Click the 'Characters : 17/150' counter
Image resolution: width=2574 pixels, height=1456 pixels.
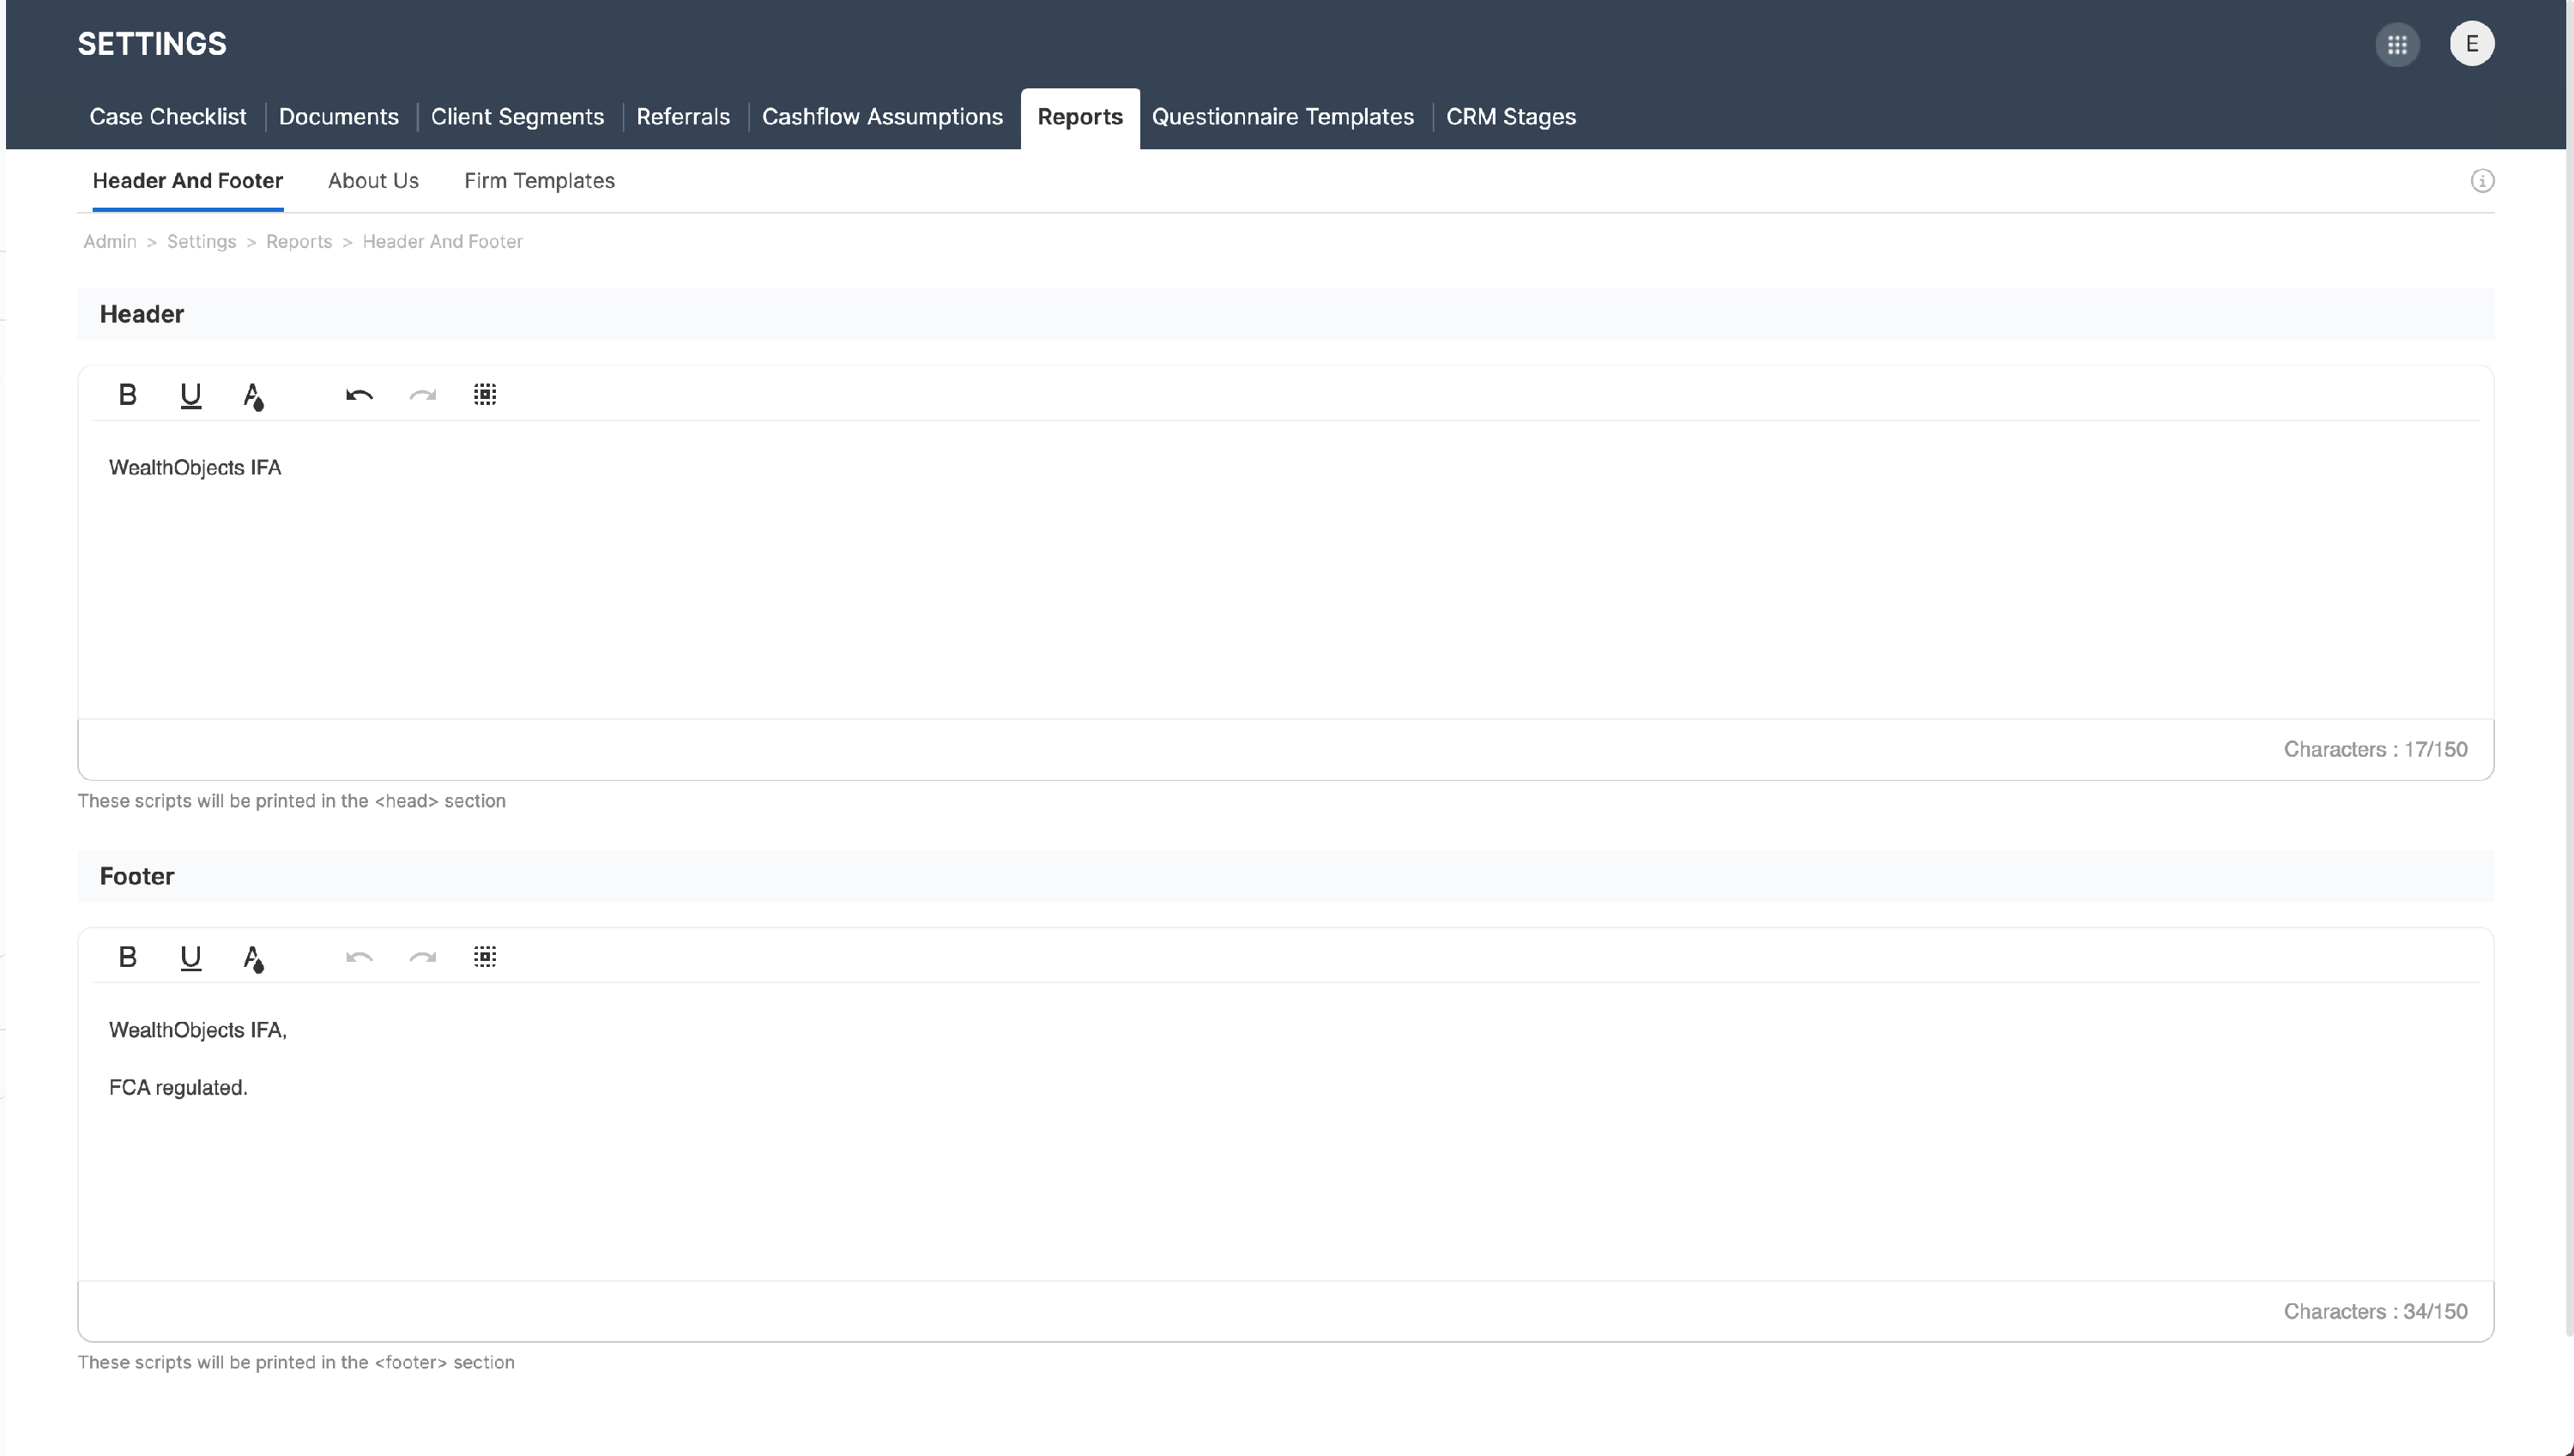[2375, 750]
